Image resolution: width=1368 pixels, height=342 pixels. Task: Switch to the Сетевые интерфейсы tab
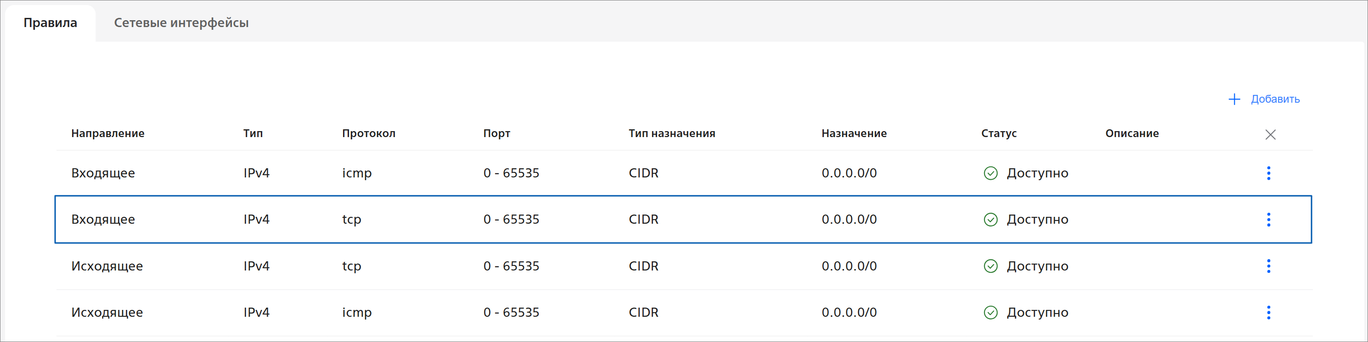coord(181,23)
